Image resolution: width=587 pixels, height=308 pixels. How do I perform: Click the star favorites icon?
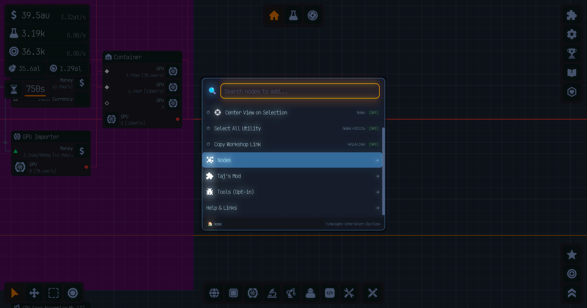(x=571, y=255)
